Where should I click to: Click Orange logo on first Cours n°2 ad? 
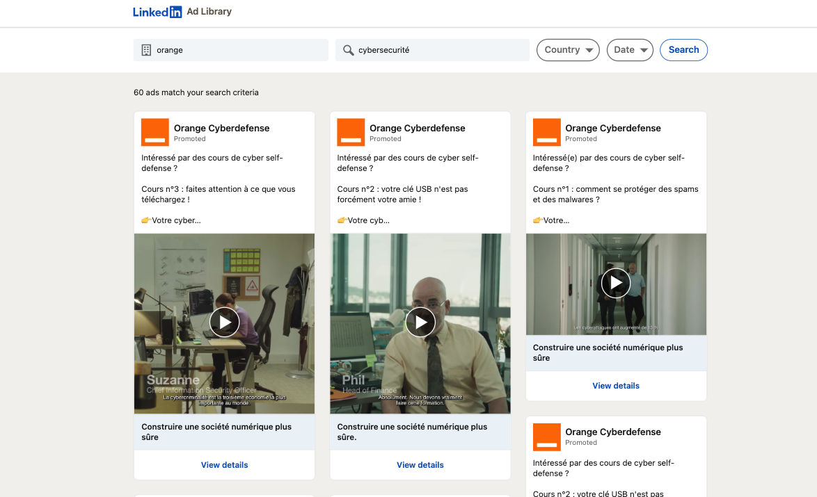[x=351, y=132]
